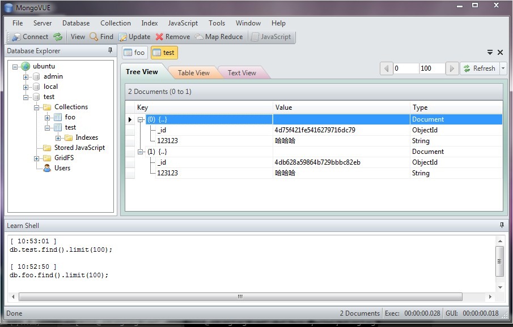Click ObjectId value 4db628a59864b729bbbc82eb
Viewport: 513px width, 327px height.
[317, 162]
